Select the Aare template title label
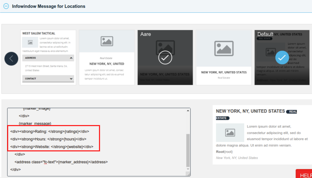 (145, 34)
